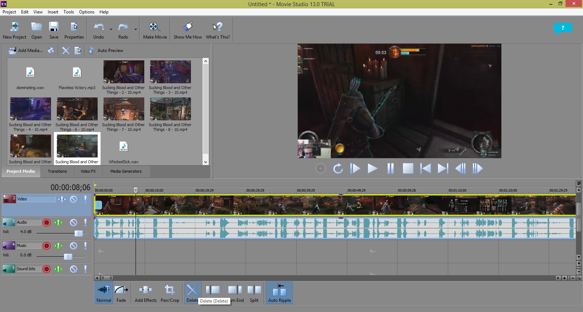Open the Pan/Crop tool

[170, 293]
